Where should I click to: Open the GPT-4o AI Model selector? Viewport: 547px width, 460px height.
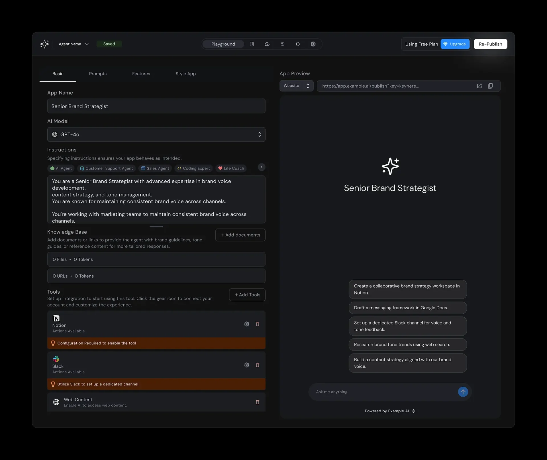click(x=156, y=134)
